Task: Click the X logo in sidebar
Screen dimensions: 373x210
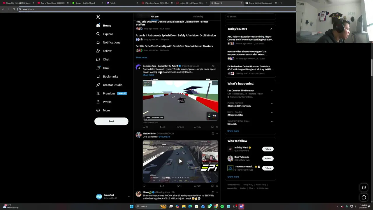Action: (x=98, y=17)
